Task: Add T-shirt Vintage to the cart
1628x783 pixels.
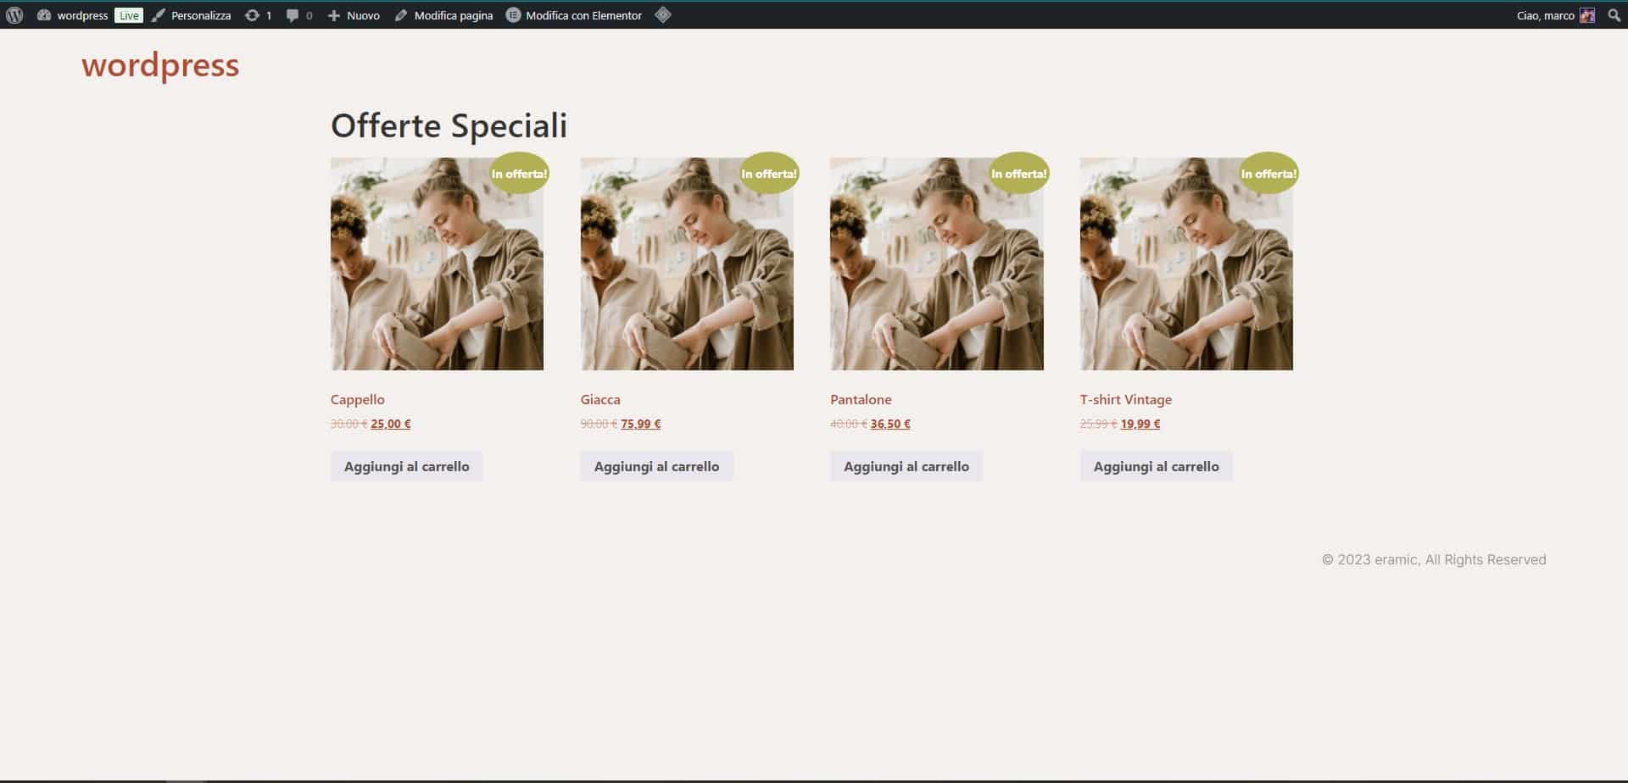Action: 1157,466
